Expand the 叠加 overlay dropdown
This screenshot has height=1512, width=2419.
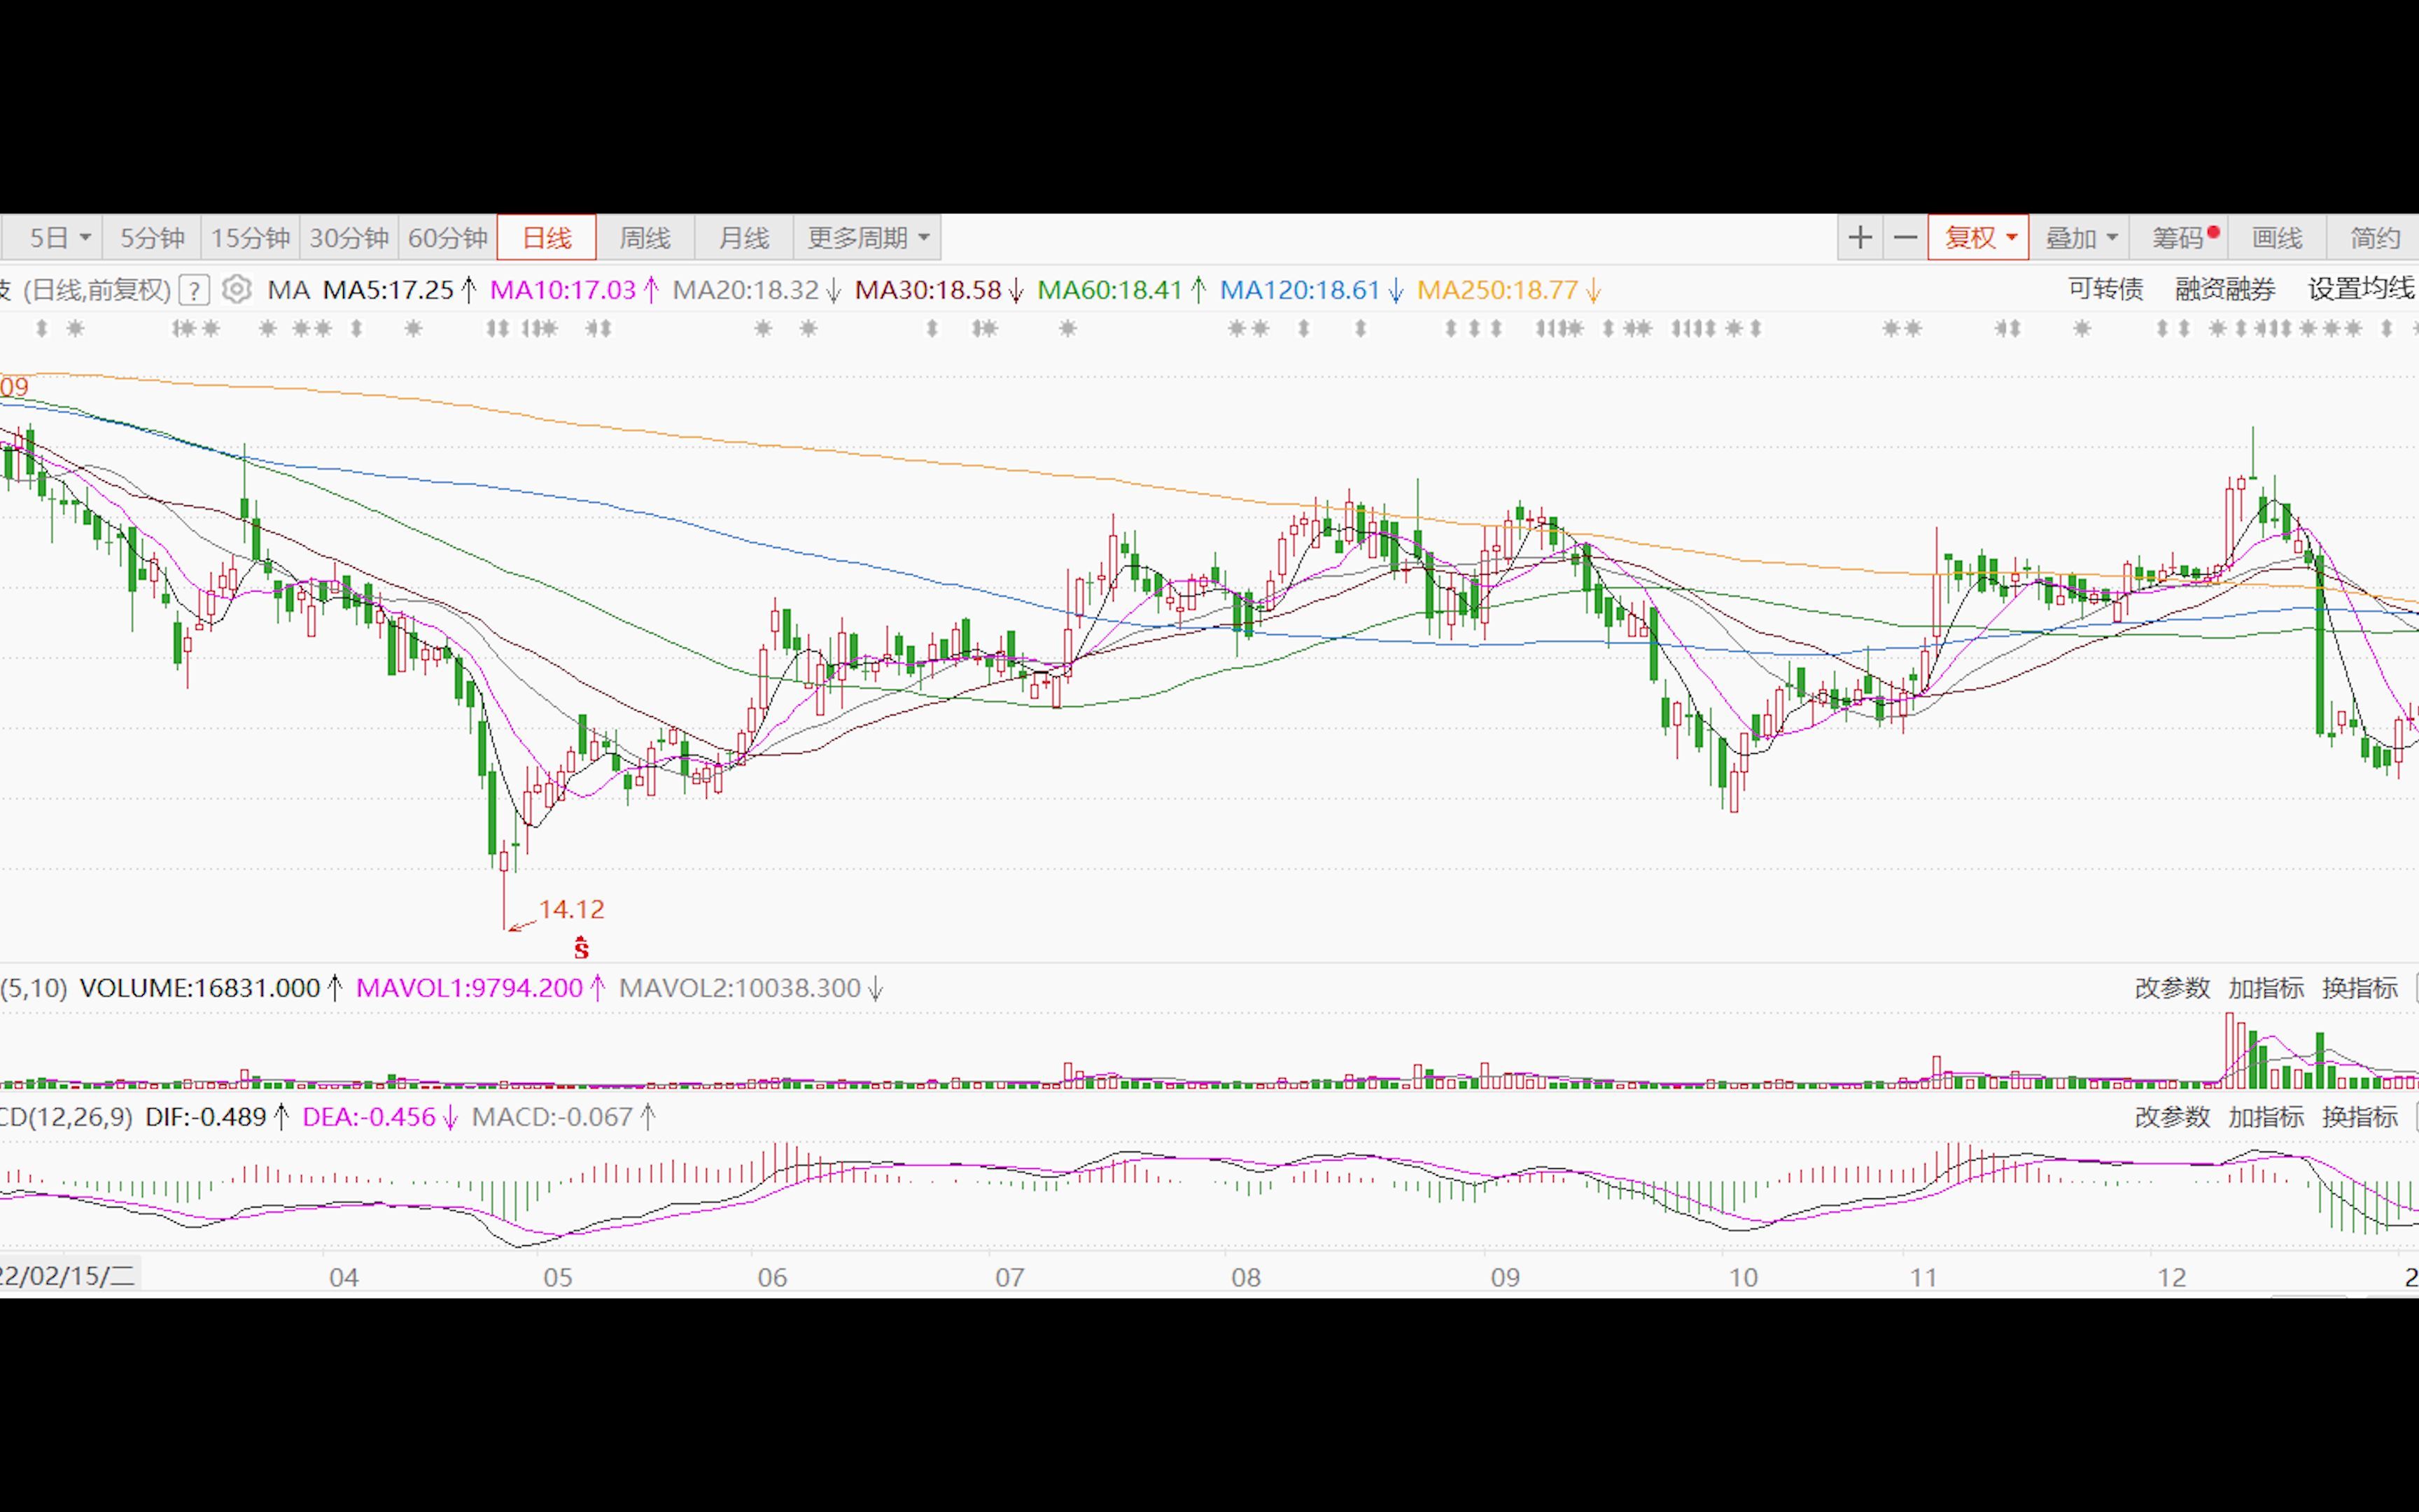click(2079, 238)
